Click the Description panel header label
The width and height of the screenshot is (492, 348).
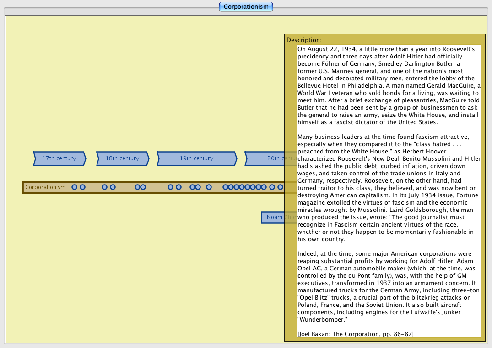pos(304,40)
